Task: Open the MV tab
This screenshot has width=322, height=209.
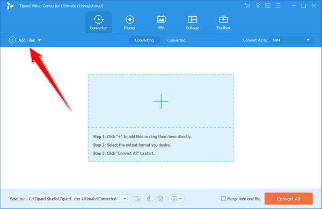Action: click(x=161, y=23)
